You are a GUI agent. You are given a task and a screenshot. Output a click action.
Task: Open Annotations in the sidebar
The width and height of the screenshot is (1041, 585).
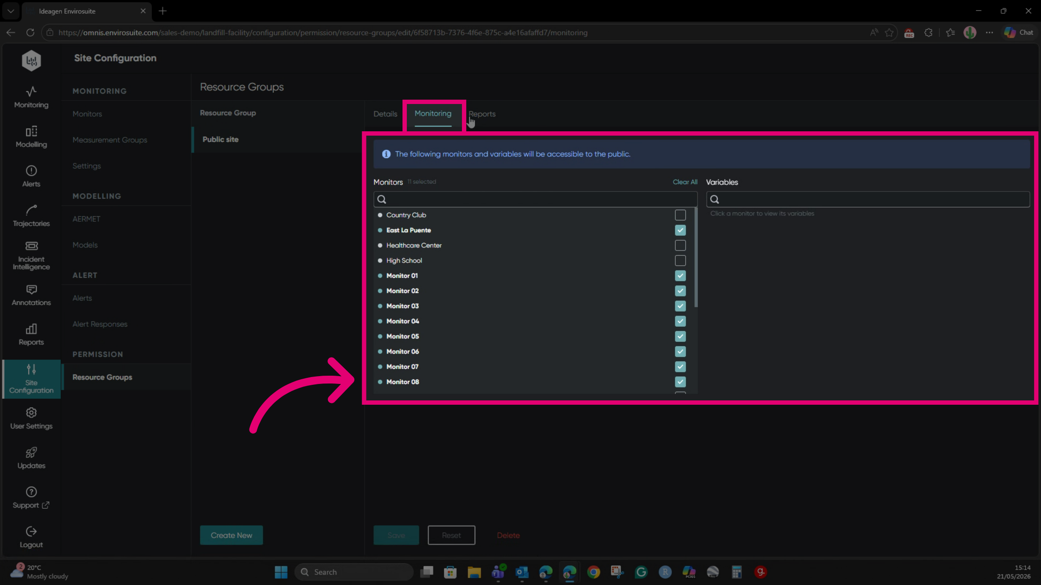coord(31,295)
